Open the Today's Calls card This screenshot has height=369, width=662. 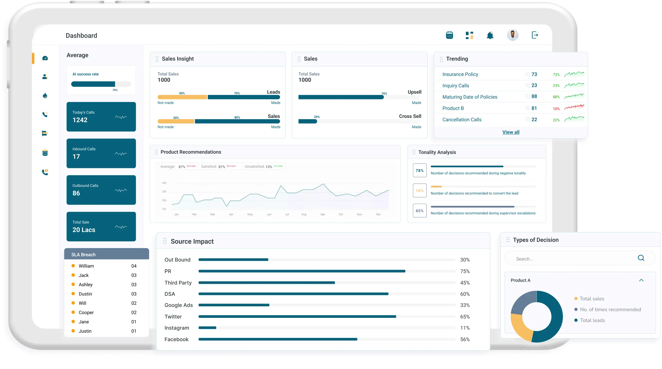coord(101,117)
